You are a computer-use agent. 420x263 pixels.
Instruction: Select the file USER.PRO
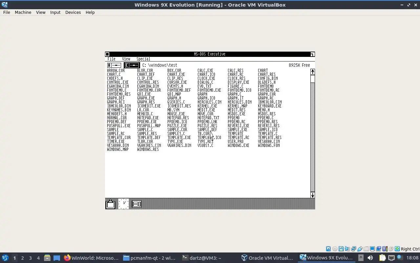236,141
